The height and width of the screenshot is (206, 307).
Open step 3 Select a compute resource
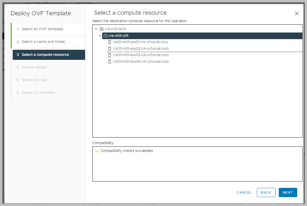pos(45,55)
